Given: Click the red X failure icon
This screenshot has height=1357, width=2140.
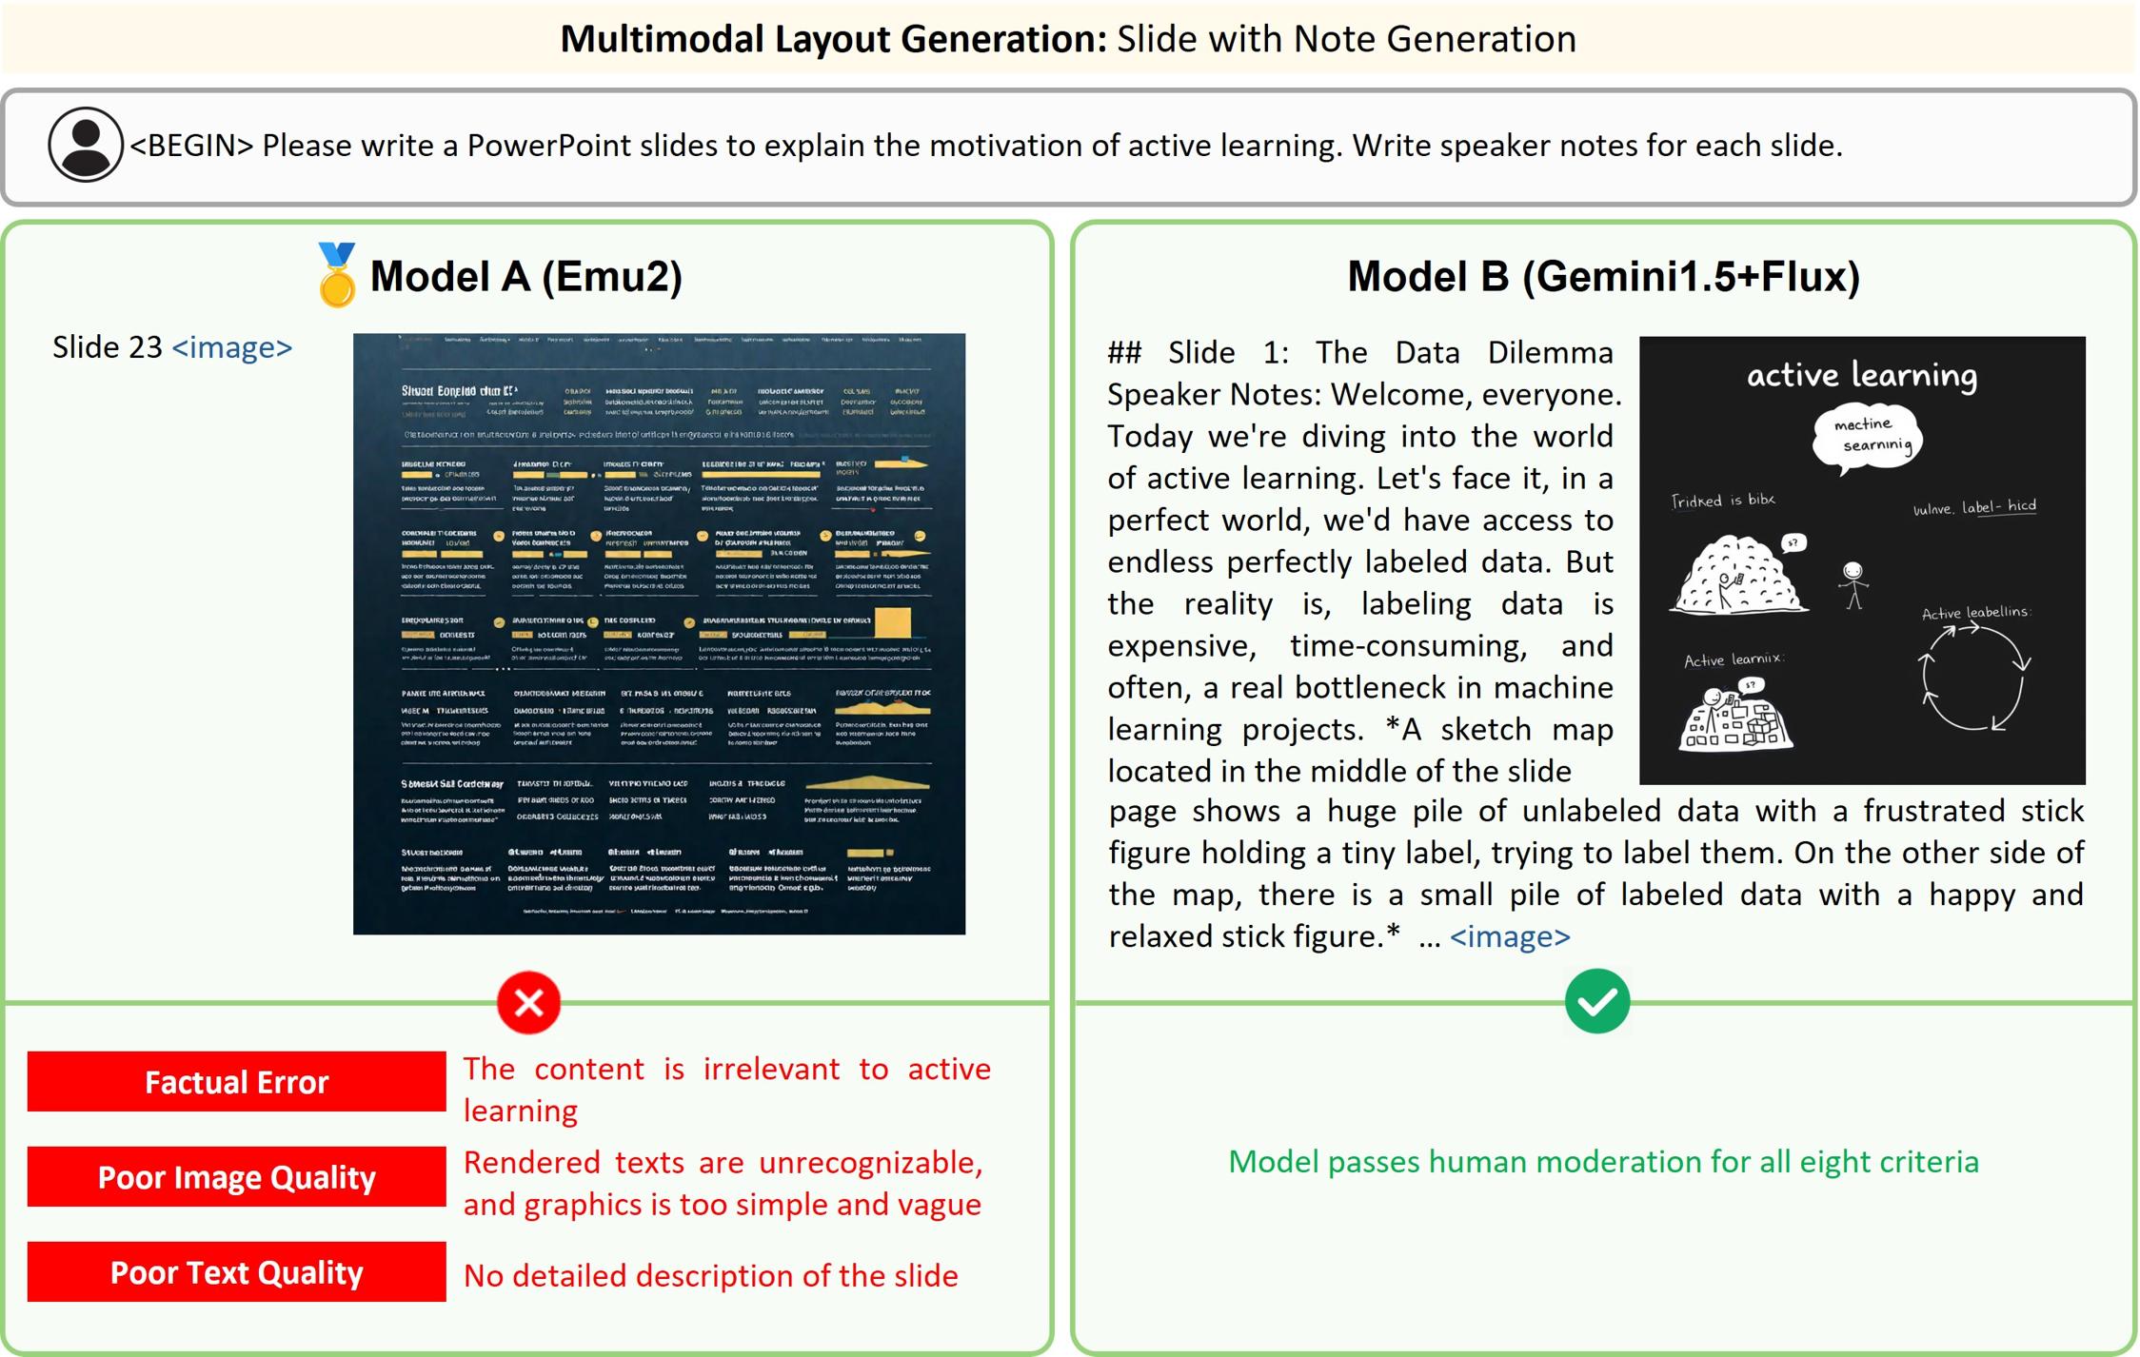Looking at the screenshot, I should (x=528, y=1002).
